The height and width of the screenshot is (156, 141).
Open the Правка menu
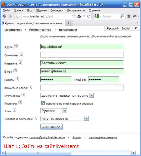[x=18, y=10]
